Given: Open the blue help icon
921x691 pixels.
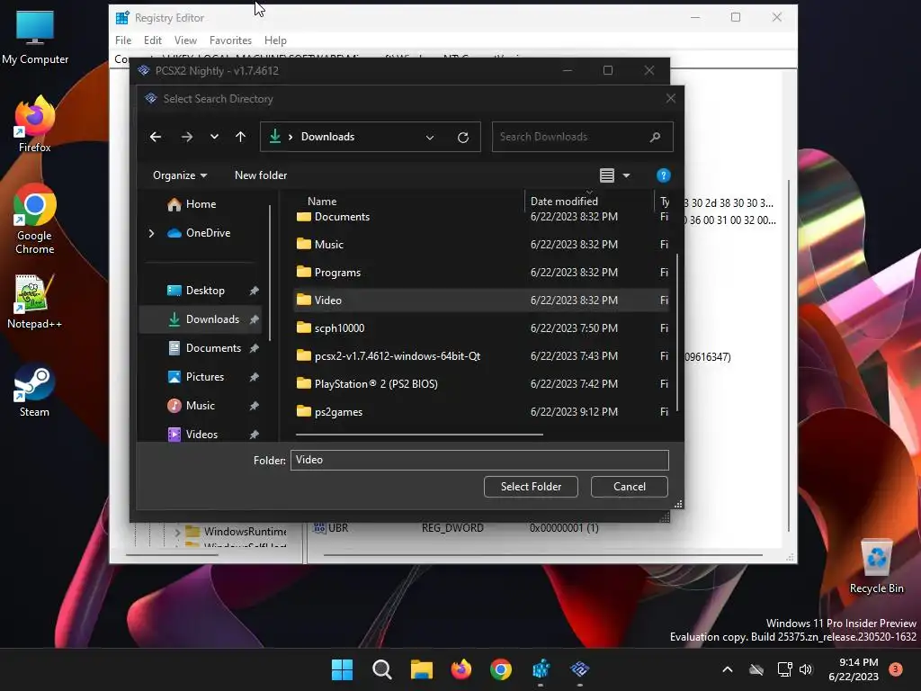Looking at the screenshot, I should 663,175.
